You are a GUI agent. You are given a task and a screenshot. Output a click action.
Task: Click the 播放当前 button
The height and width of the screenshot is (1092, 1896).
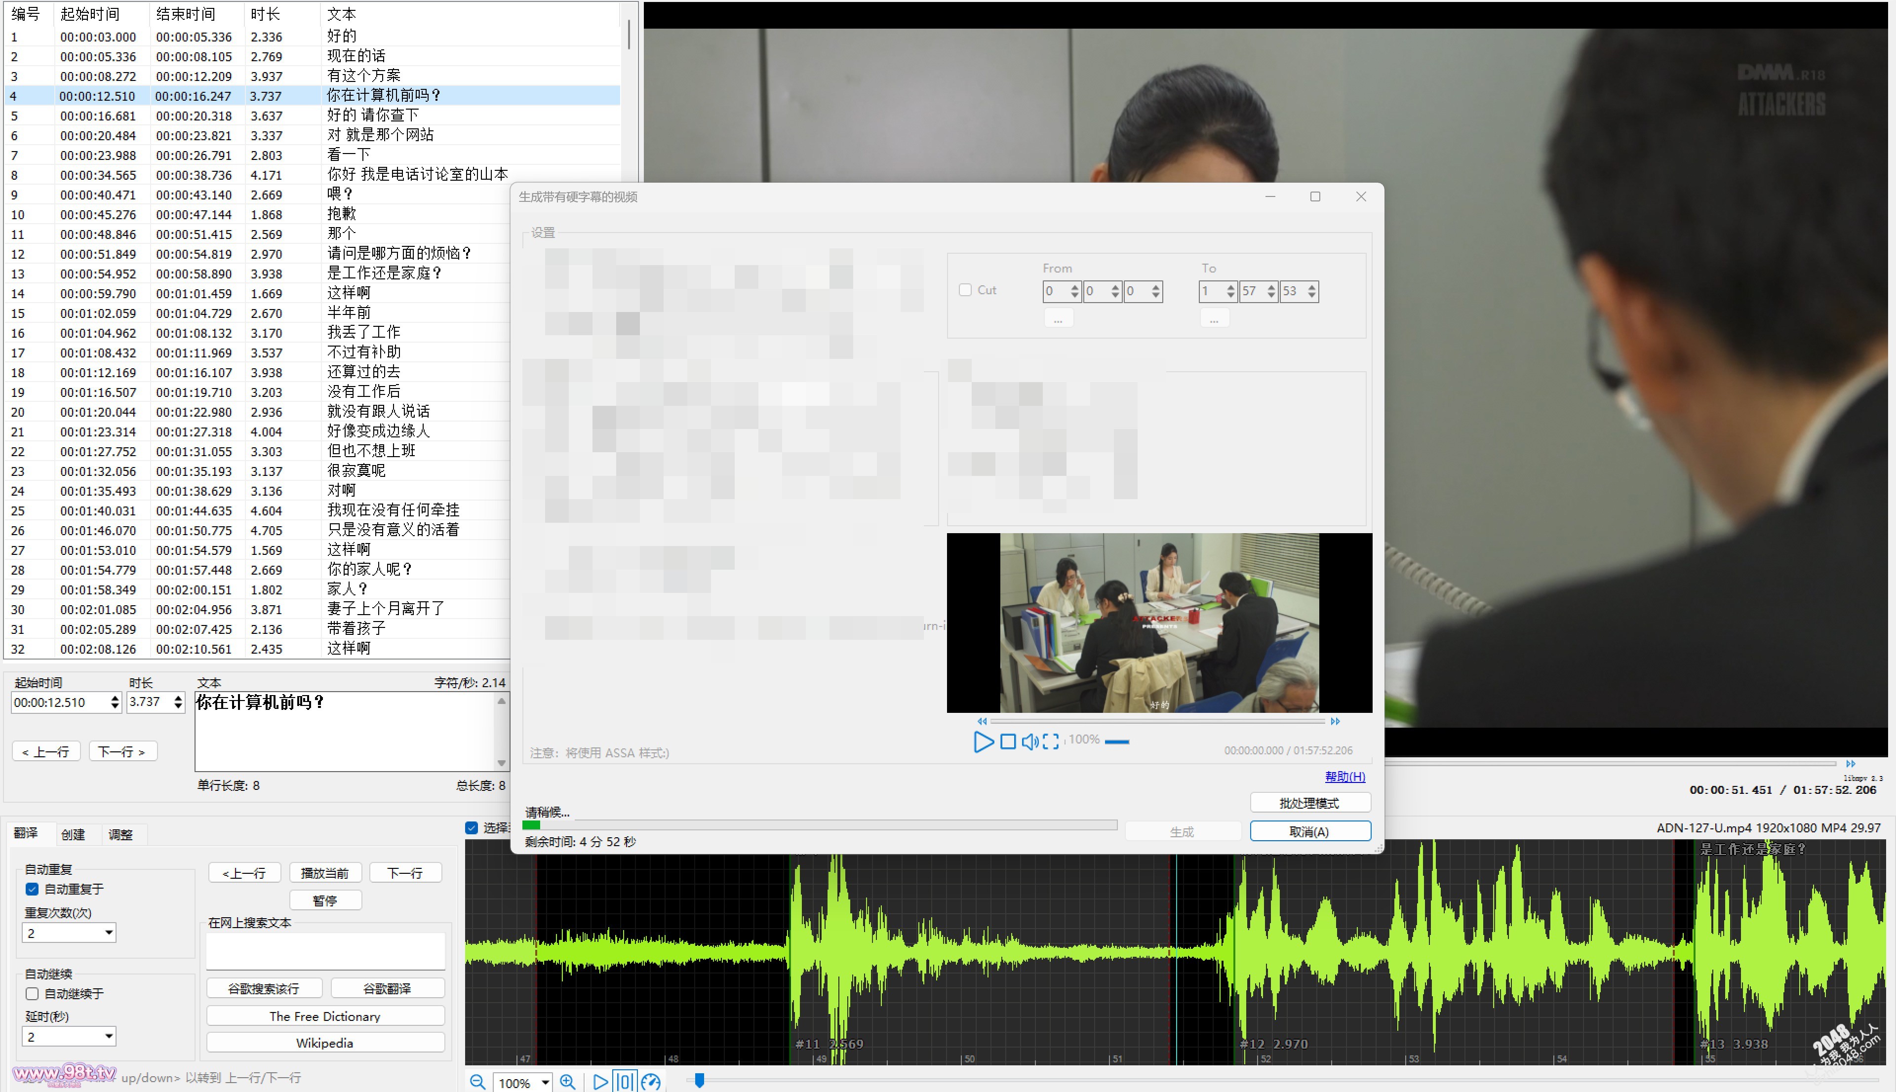(x=325, y=873)
